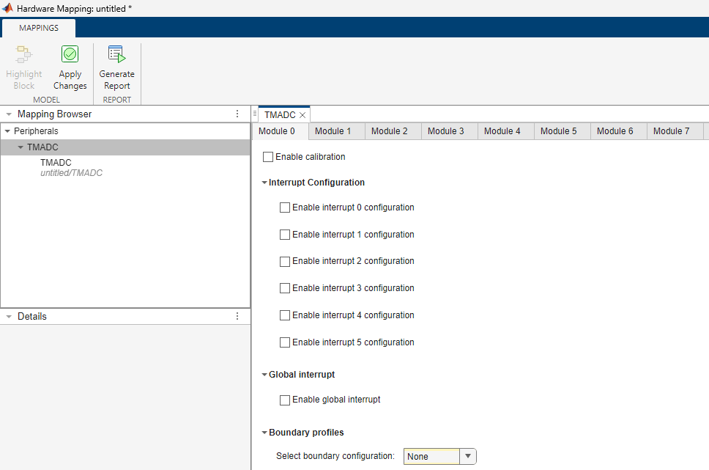Tick Enable interrupt 3 configuration checkbox
The height and width of the screenshot is (470, 709).
(285, 288)
